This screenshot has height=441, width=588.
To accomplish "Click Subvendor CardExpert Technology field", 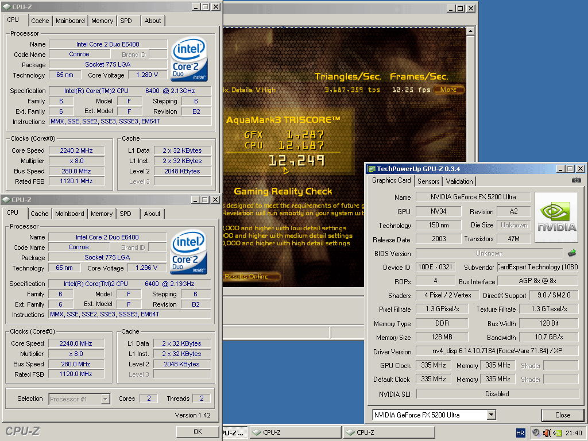I will click(537, 267).
